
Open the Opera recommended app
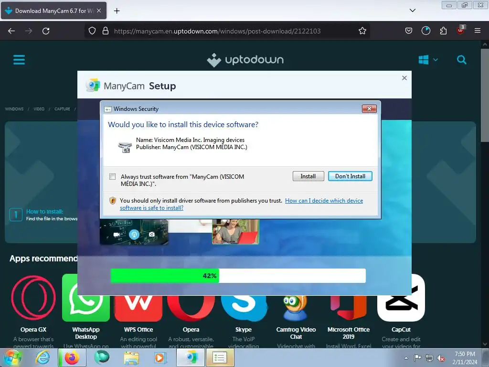[191, 308]
